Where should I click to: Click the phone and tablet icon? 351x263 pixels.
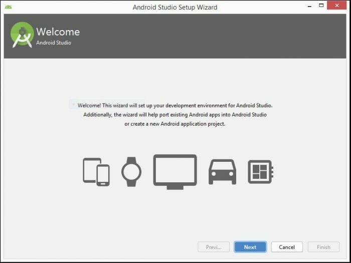[x=96, y=172]
